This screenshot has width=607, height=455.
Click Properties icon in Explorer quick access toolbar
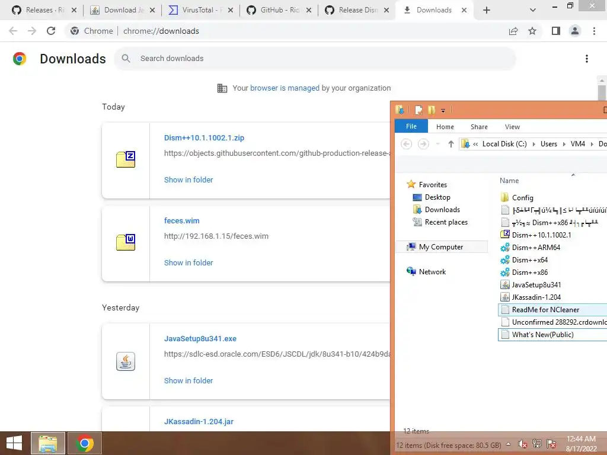coord(418,110)
